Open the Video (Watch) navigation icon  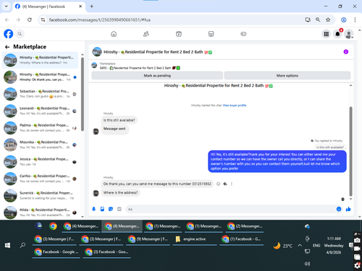(x=179, y=34)
